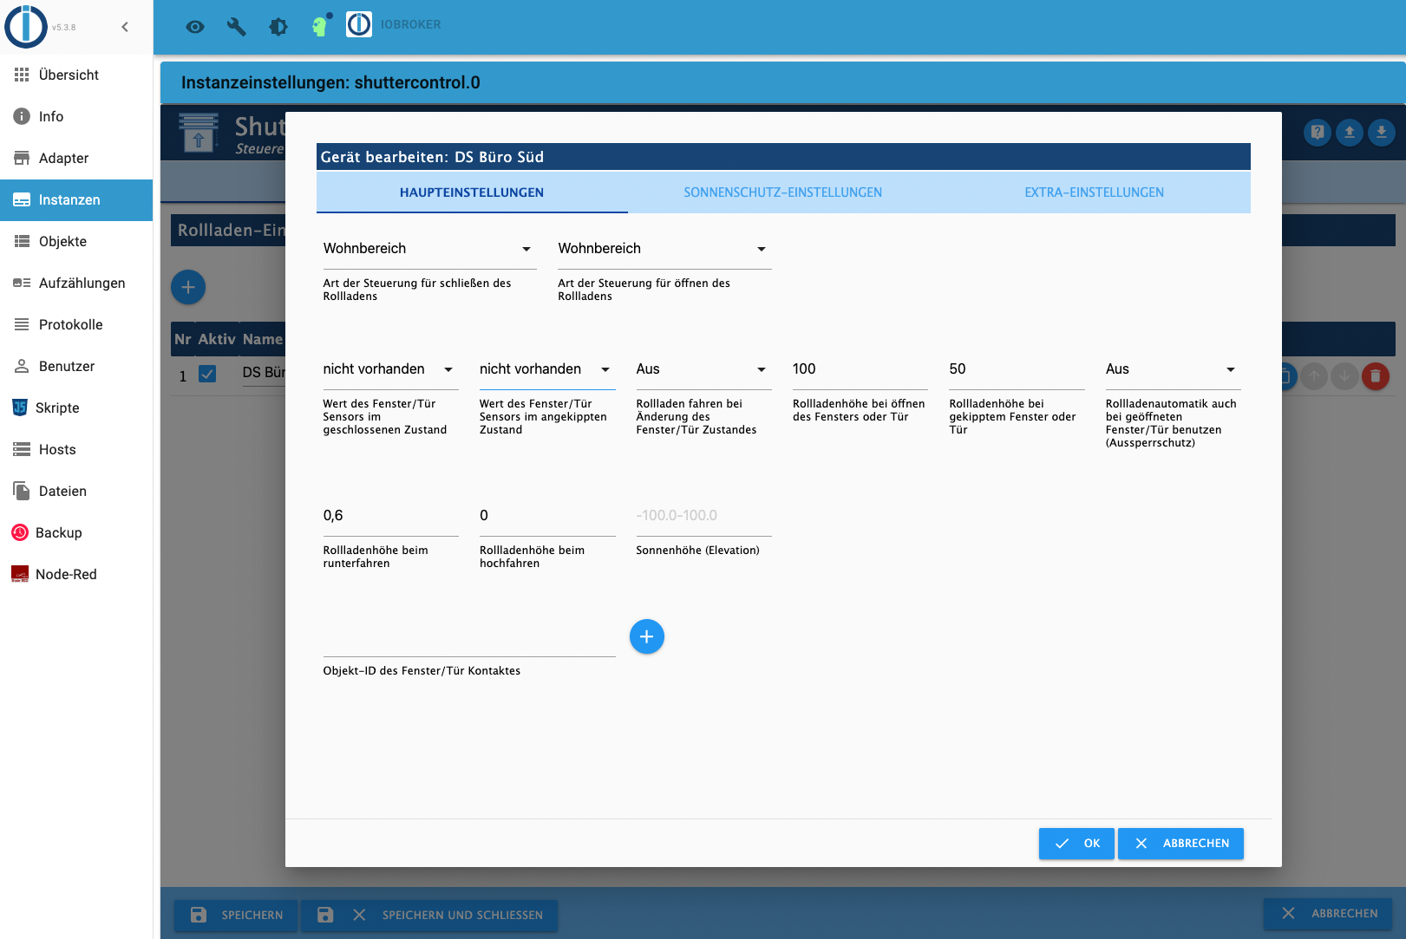Open Rollladen fahren bei Änderung dropdown
The image size is (1406, 939).
coord(703,369)
